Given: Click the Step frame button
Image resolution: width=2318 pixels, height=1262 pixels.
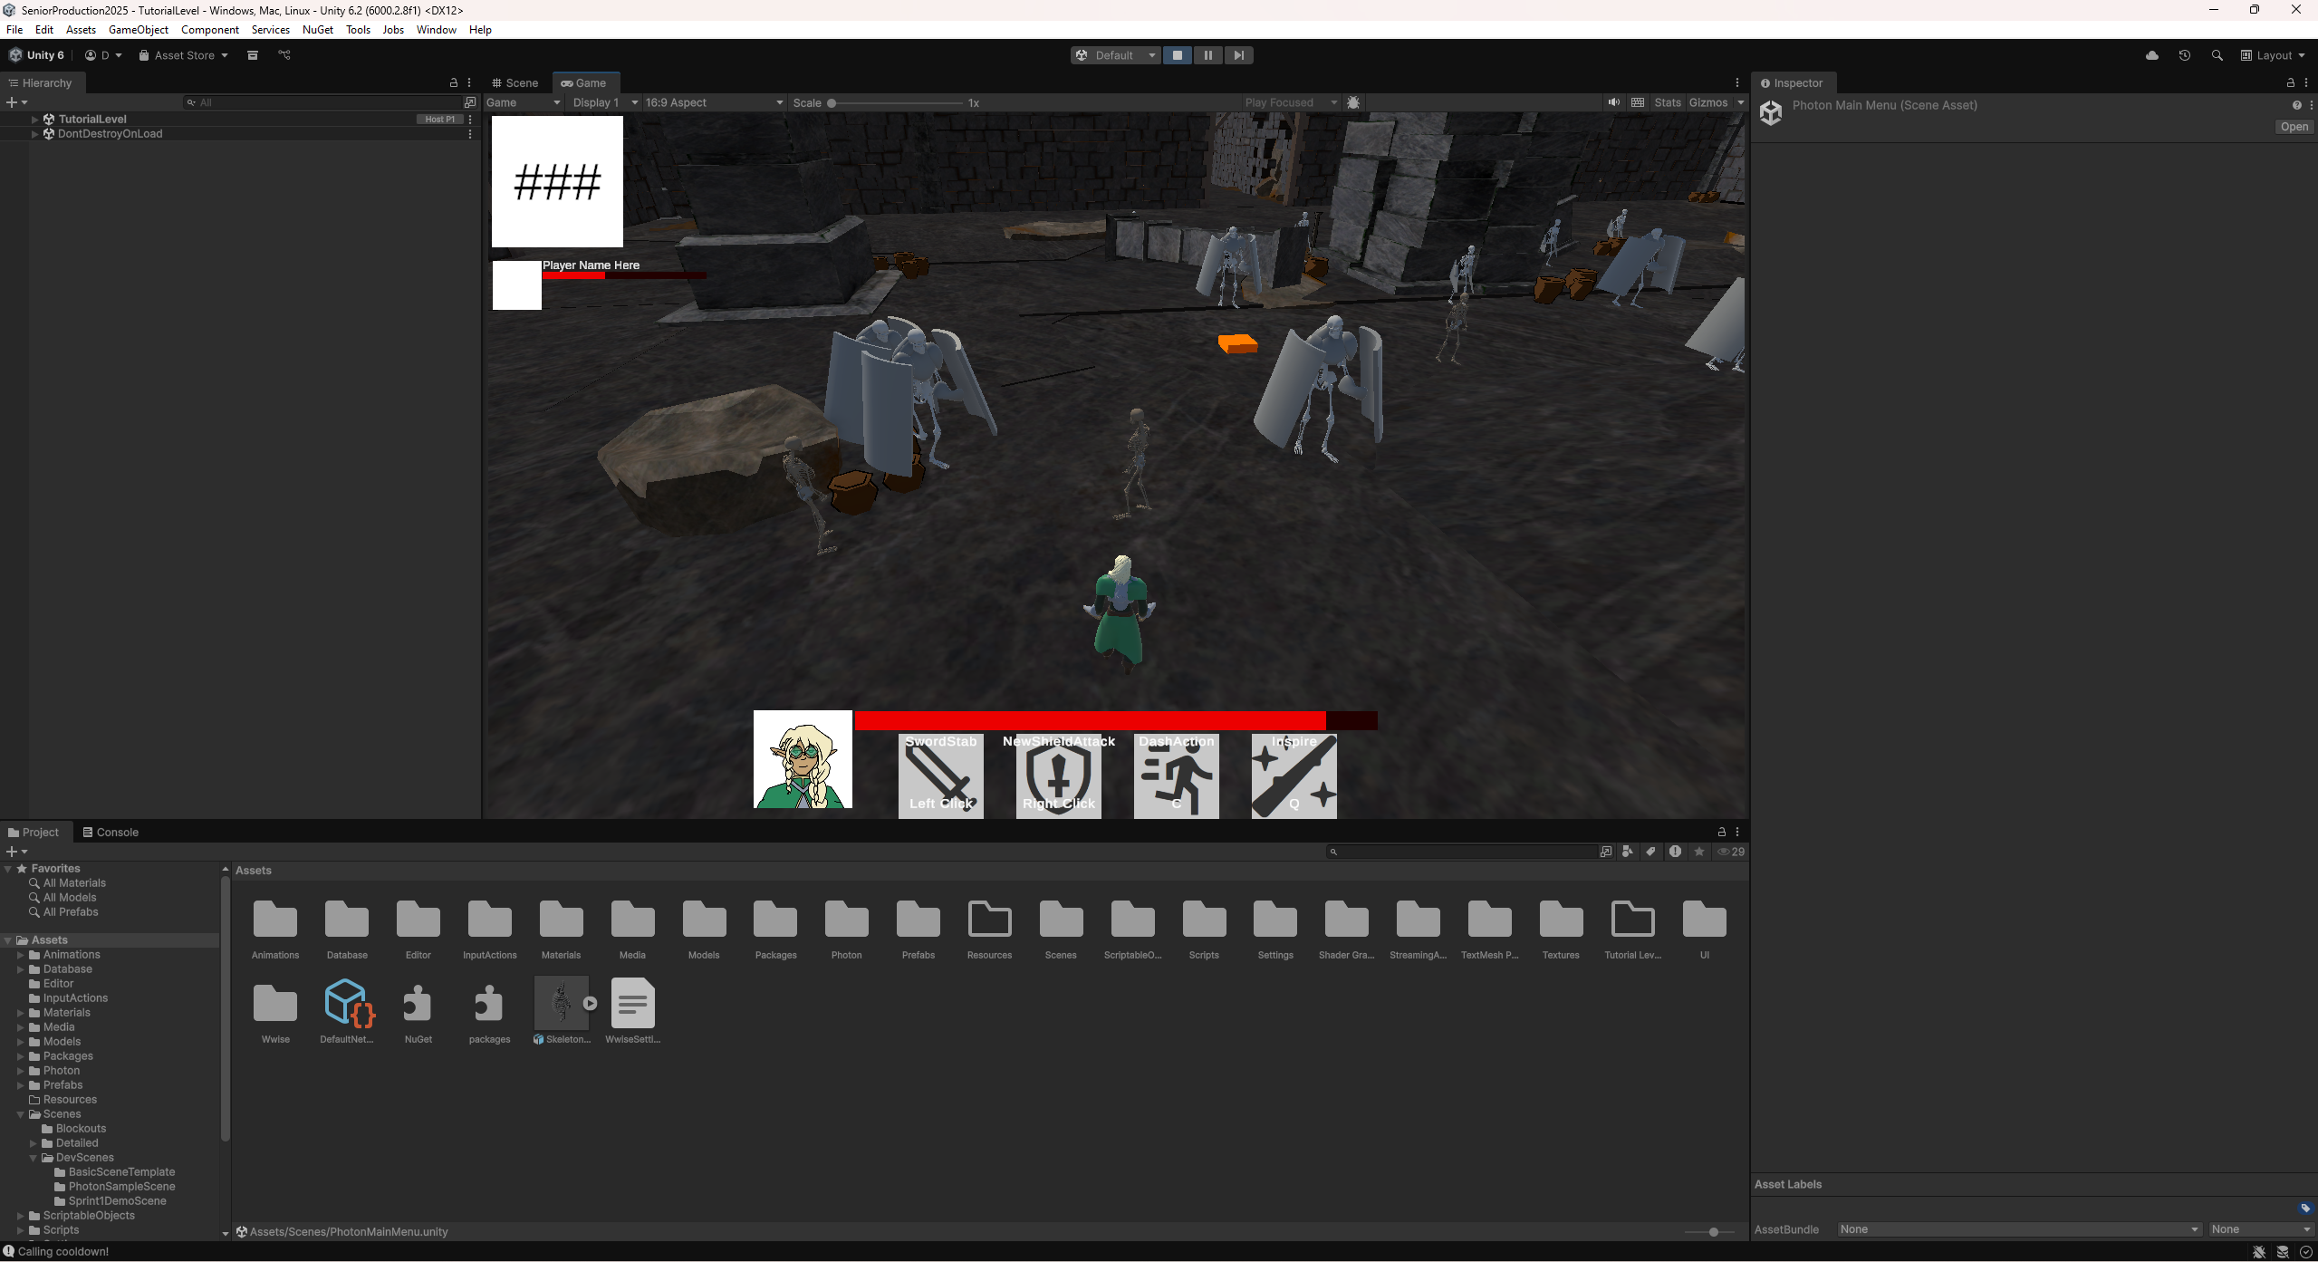Looking at the screenshot, I should tap(1238, 55).
